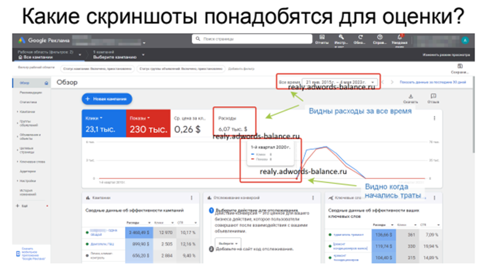Open the notifications bell icon
The image size is (487, 278).
400,37
